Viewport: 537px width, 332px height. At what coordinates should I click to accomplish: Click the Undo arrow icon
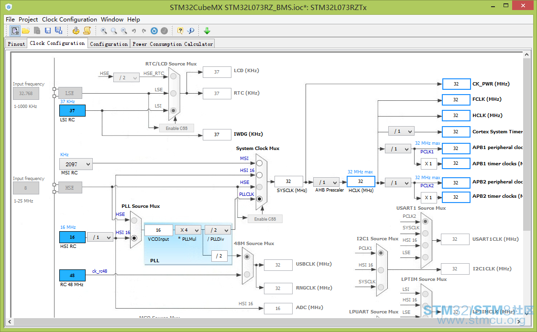(x=134, y=31)
